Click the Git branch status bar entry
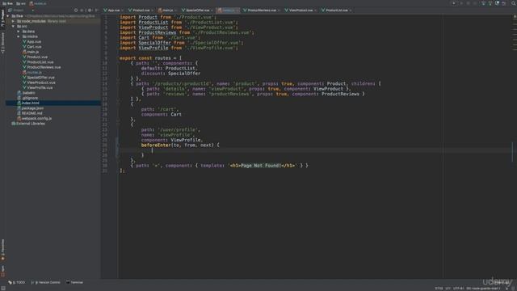 [483, 289]
